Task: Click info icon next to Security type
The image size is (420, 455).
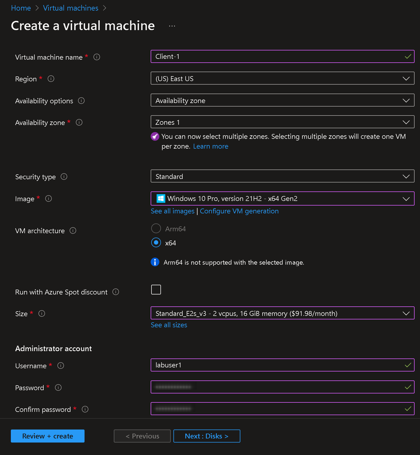Action: point(64,177)
